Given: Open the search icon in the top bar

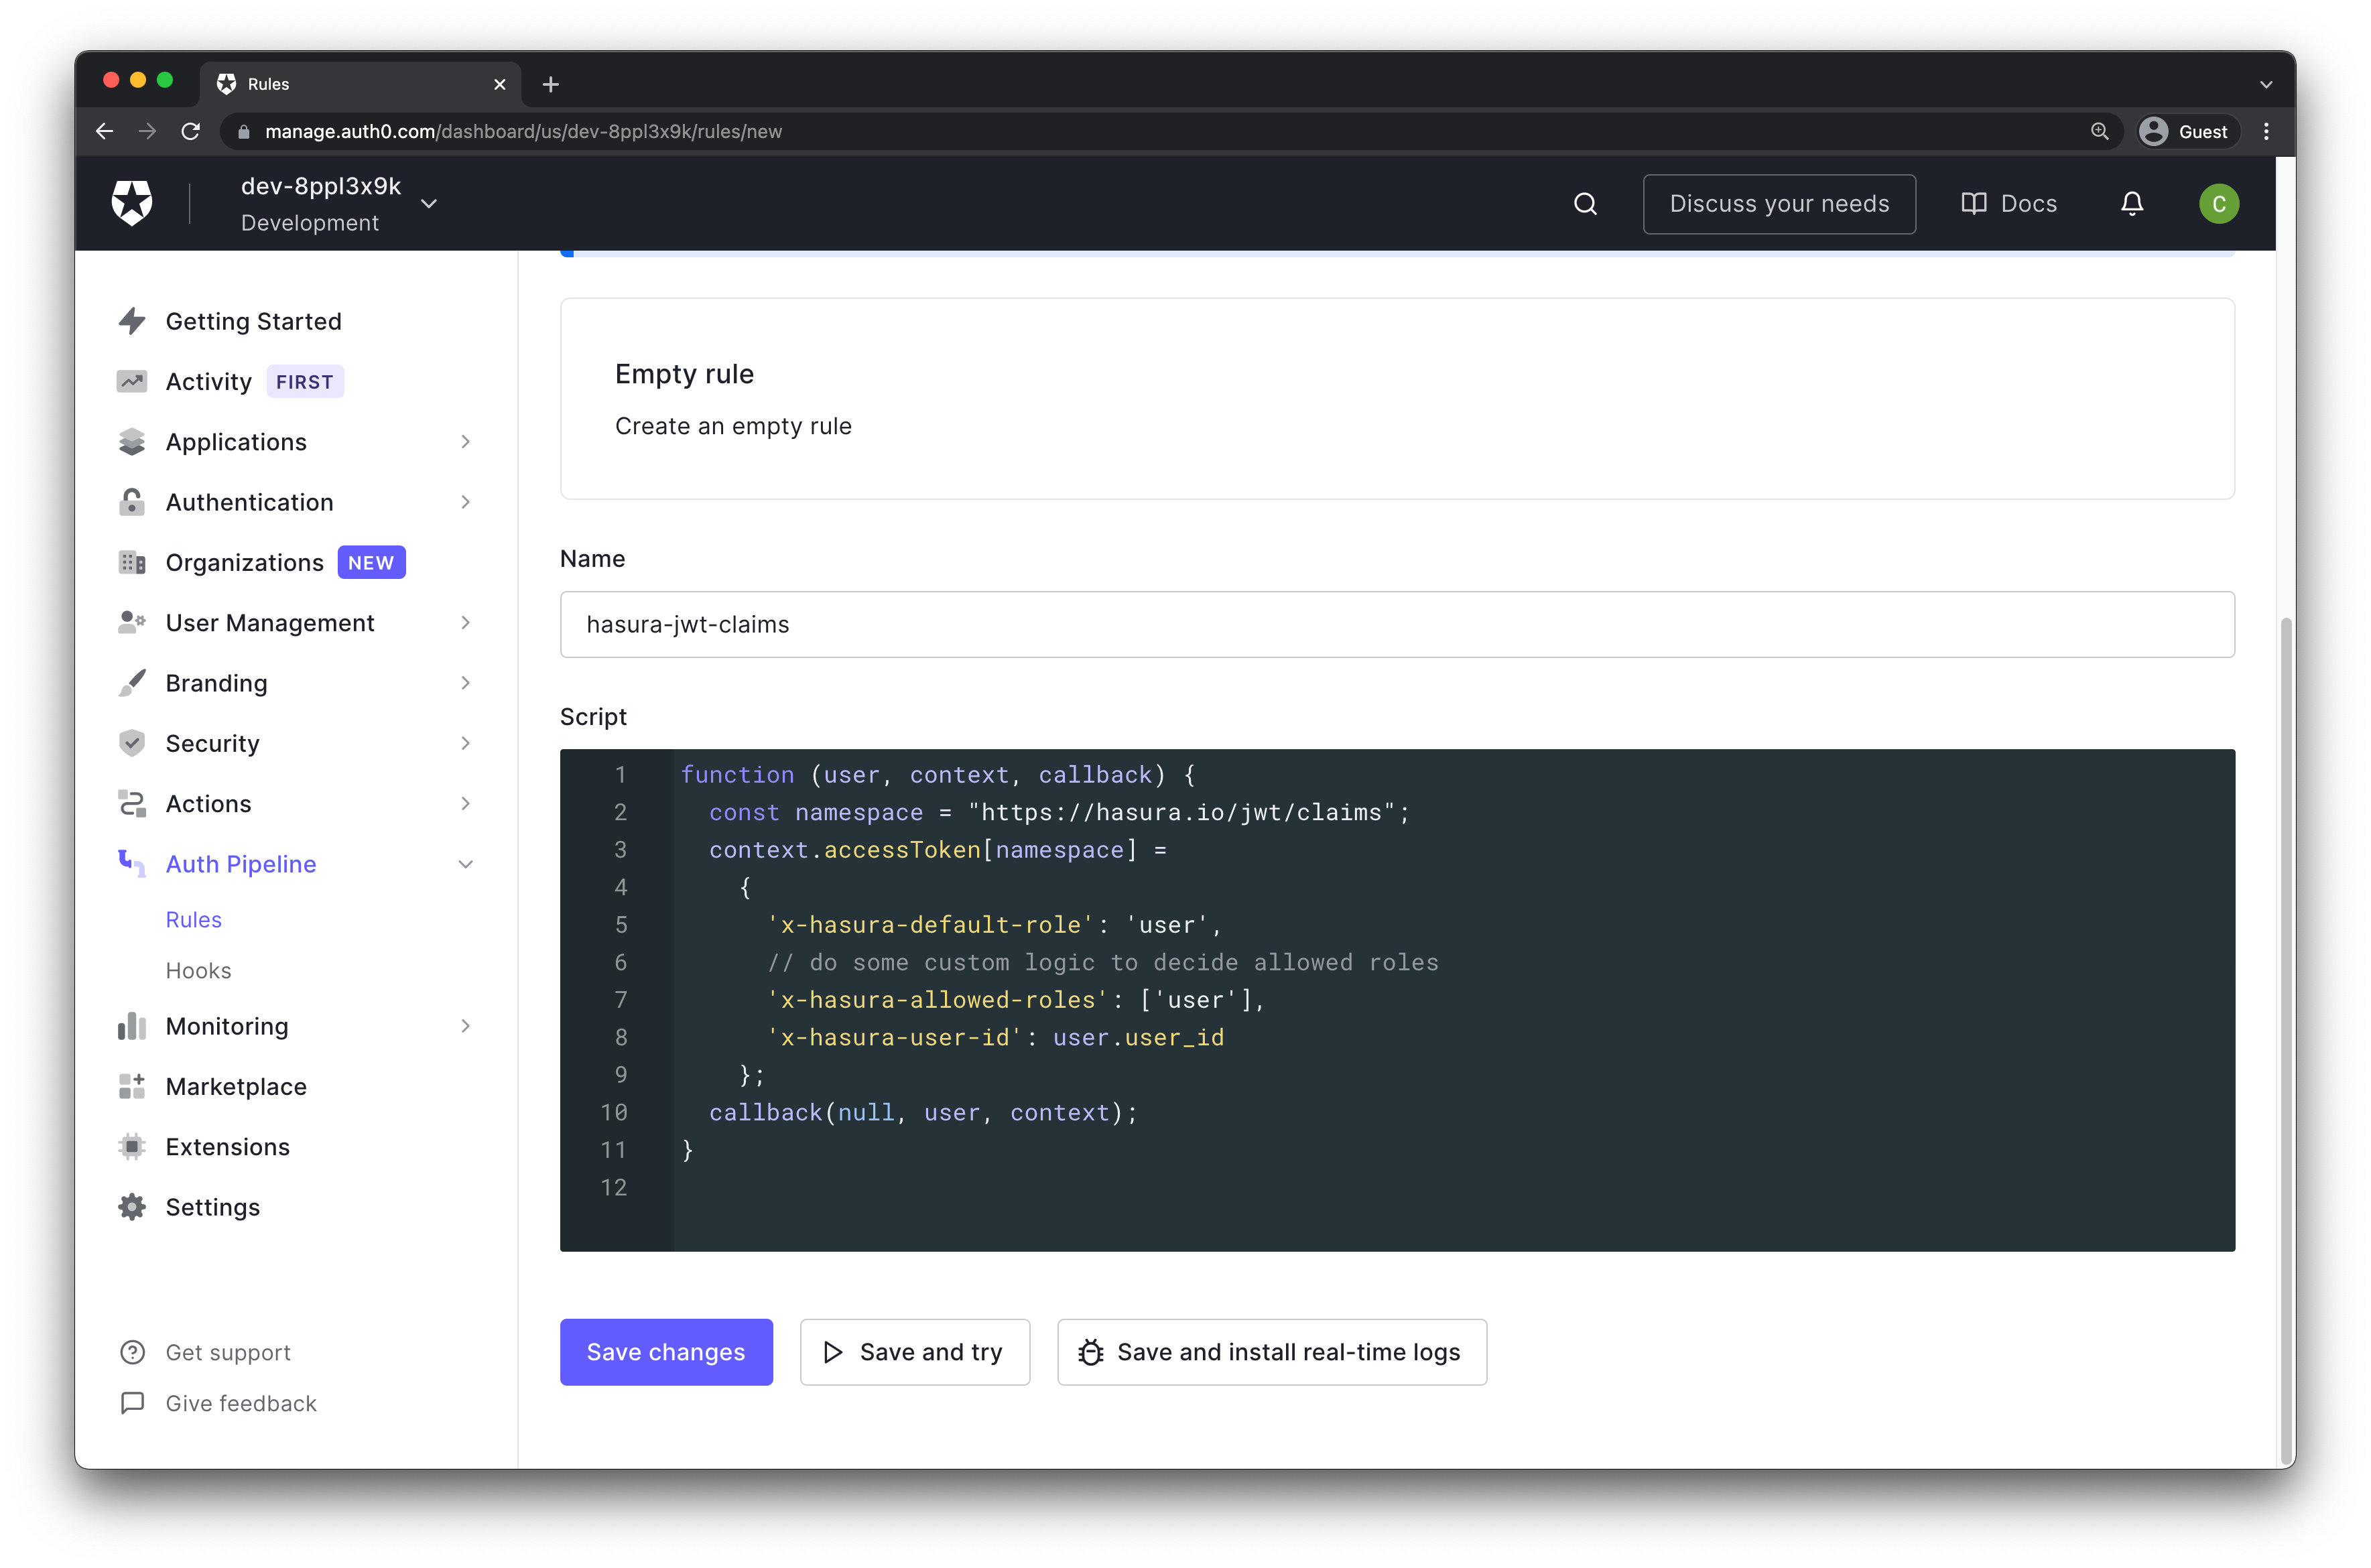Looking at the screenshot, I should (x=1585, y=203).
